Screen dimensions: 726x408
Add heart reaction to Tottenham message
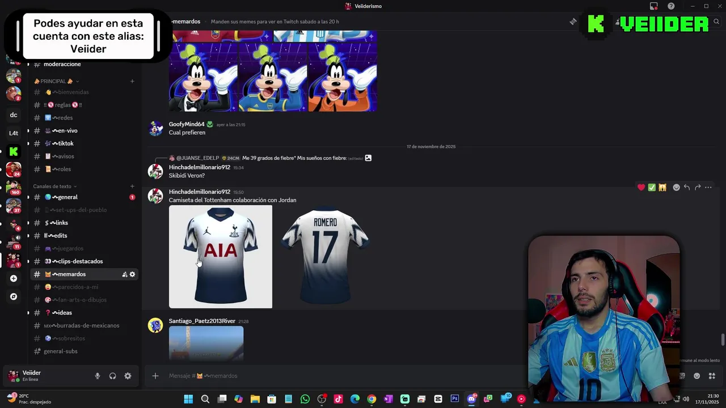point(641,188)
